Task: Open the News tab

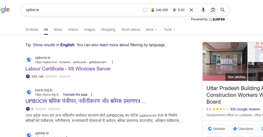Action: [58, 30]
